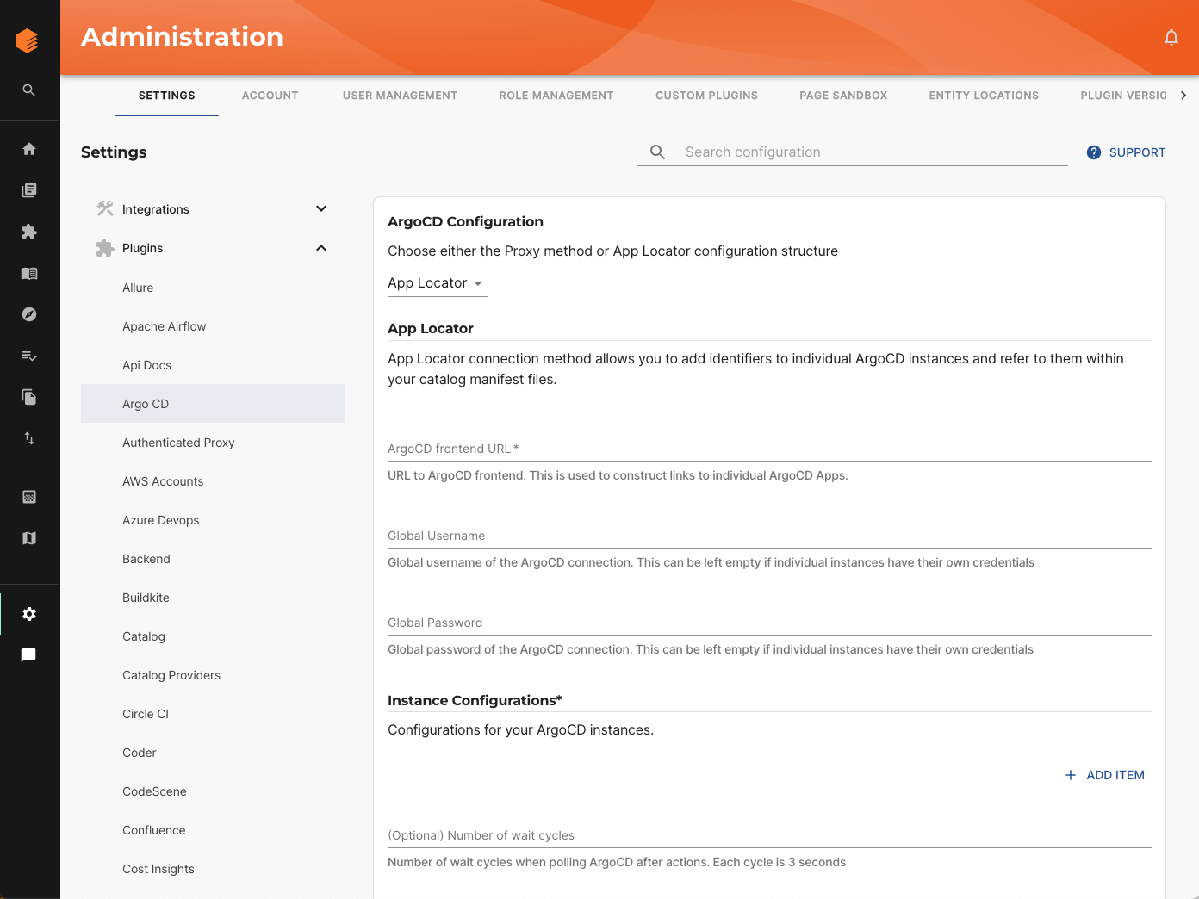Open the Entity Locations tab
1199x899 pixels.
[x=984, y=96]
